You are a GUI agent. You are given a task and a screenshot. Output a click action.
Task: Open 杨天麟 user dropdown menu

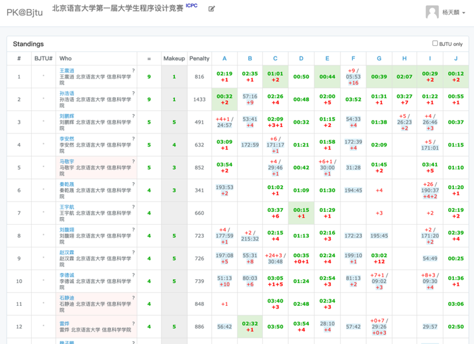click(x=453, y=12)
